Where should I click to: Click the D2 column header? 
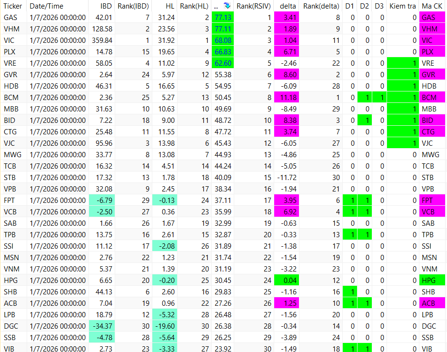364,6
